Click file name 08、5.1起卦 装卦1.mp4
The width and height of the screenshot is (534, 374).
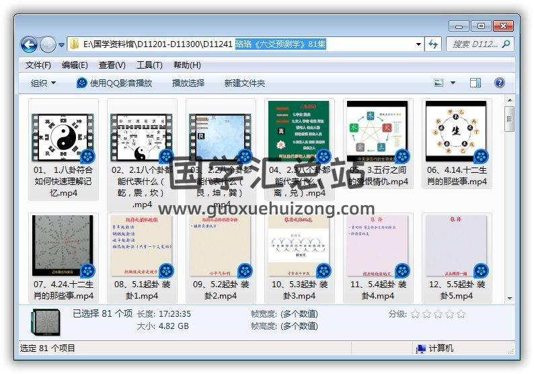[x=142, y=290]
